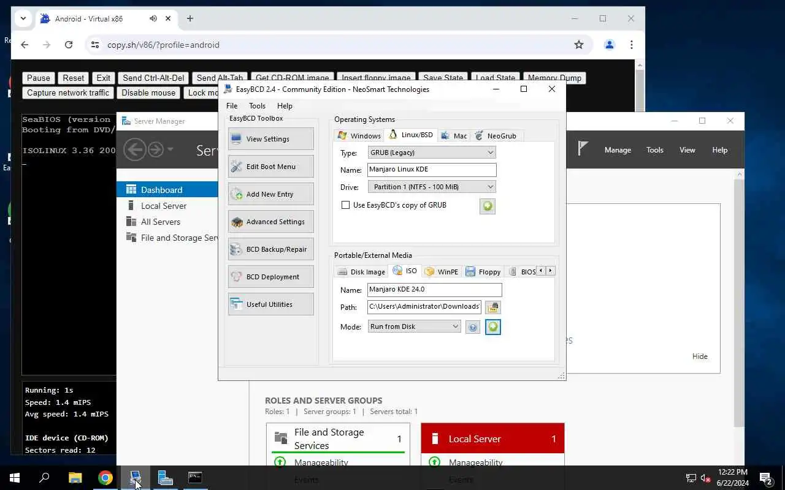Select Add New Entry in EasyBCD
The width and height of the screenshot is (785, 490).
click(270, 194)
